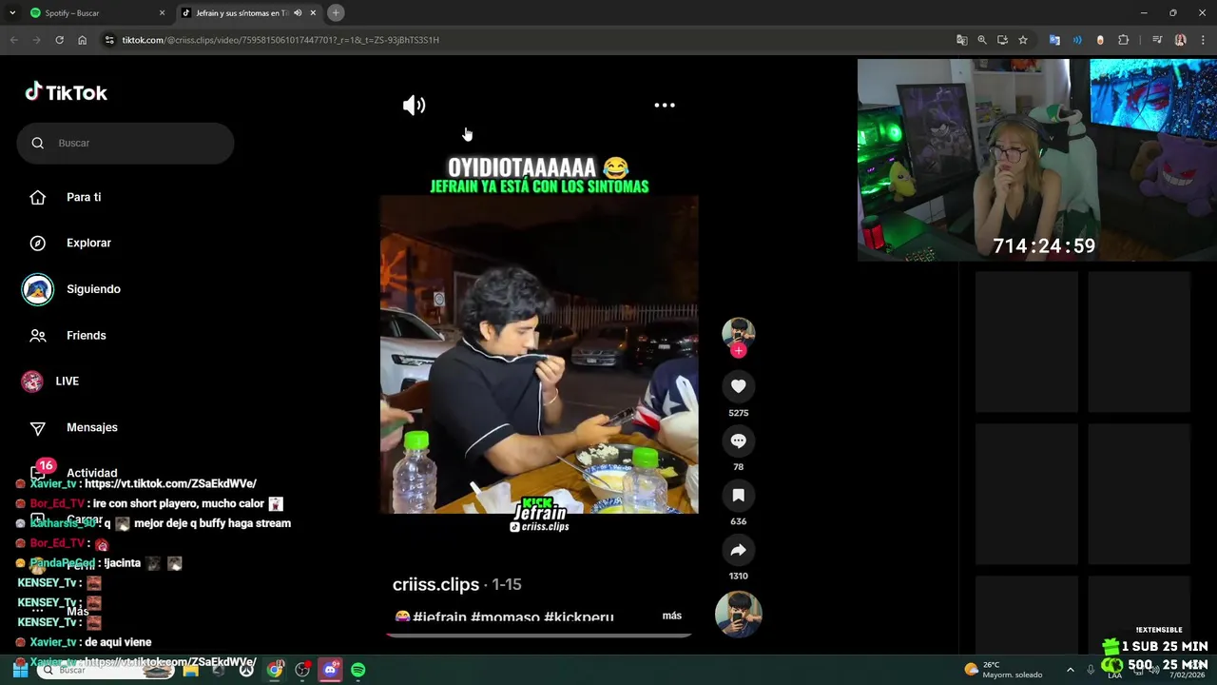1217x685 pixels.
Task: Play or pause the Jefrain video
Action: (x=539, y=355)
